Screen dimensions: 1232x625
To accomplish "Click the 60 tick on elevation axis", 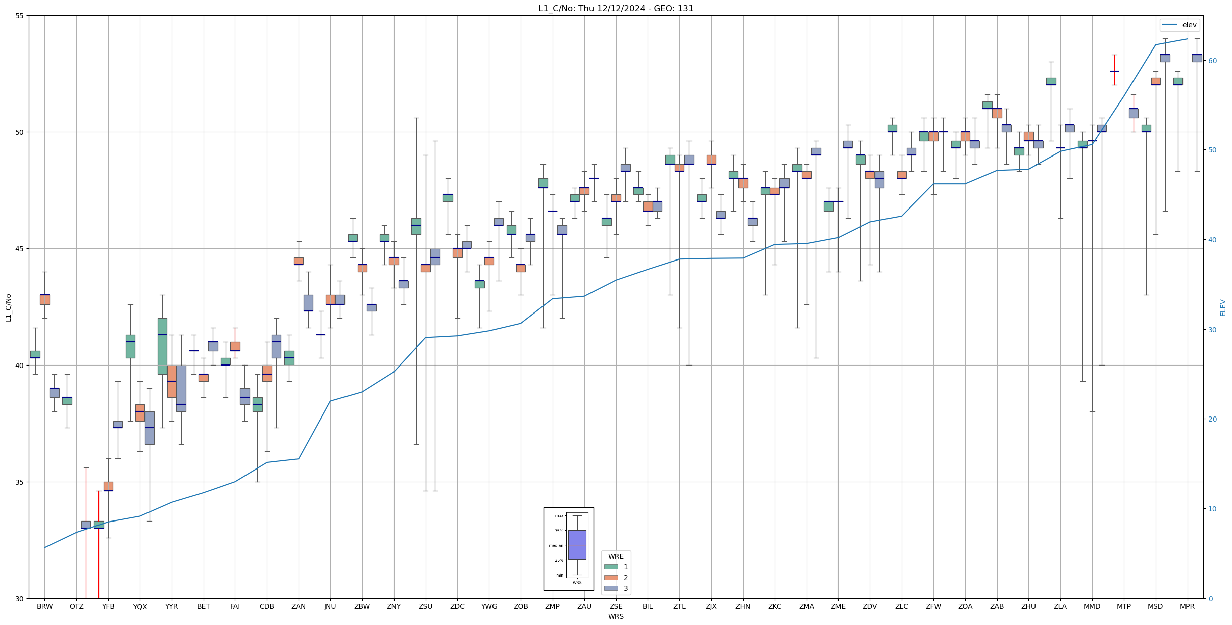I will [x=1212, y=61].
